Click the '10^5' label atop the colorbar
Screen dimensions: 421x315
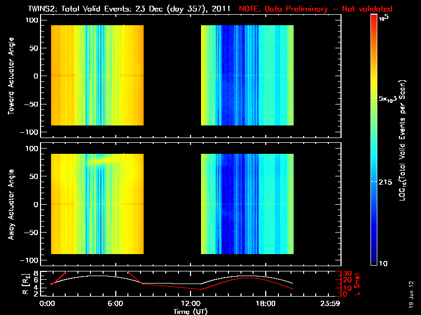(384, 18)
